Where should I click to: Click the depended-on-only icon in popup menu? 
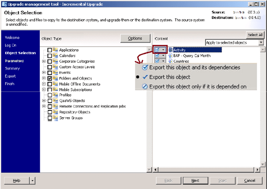144,86
